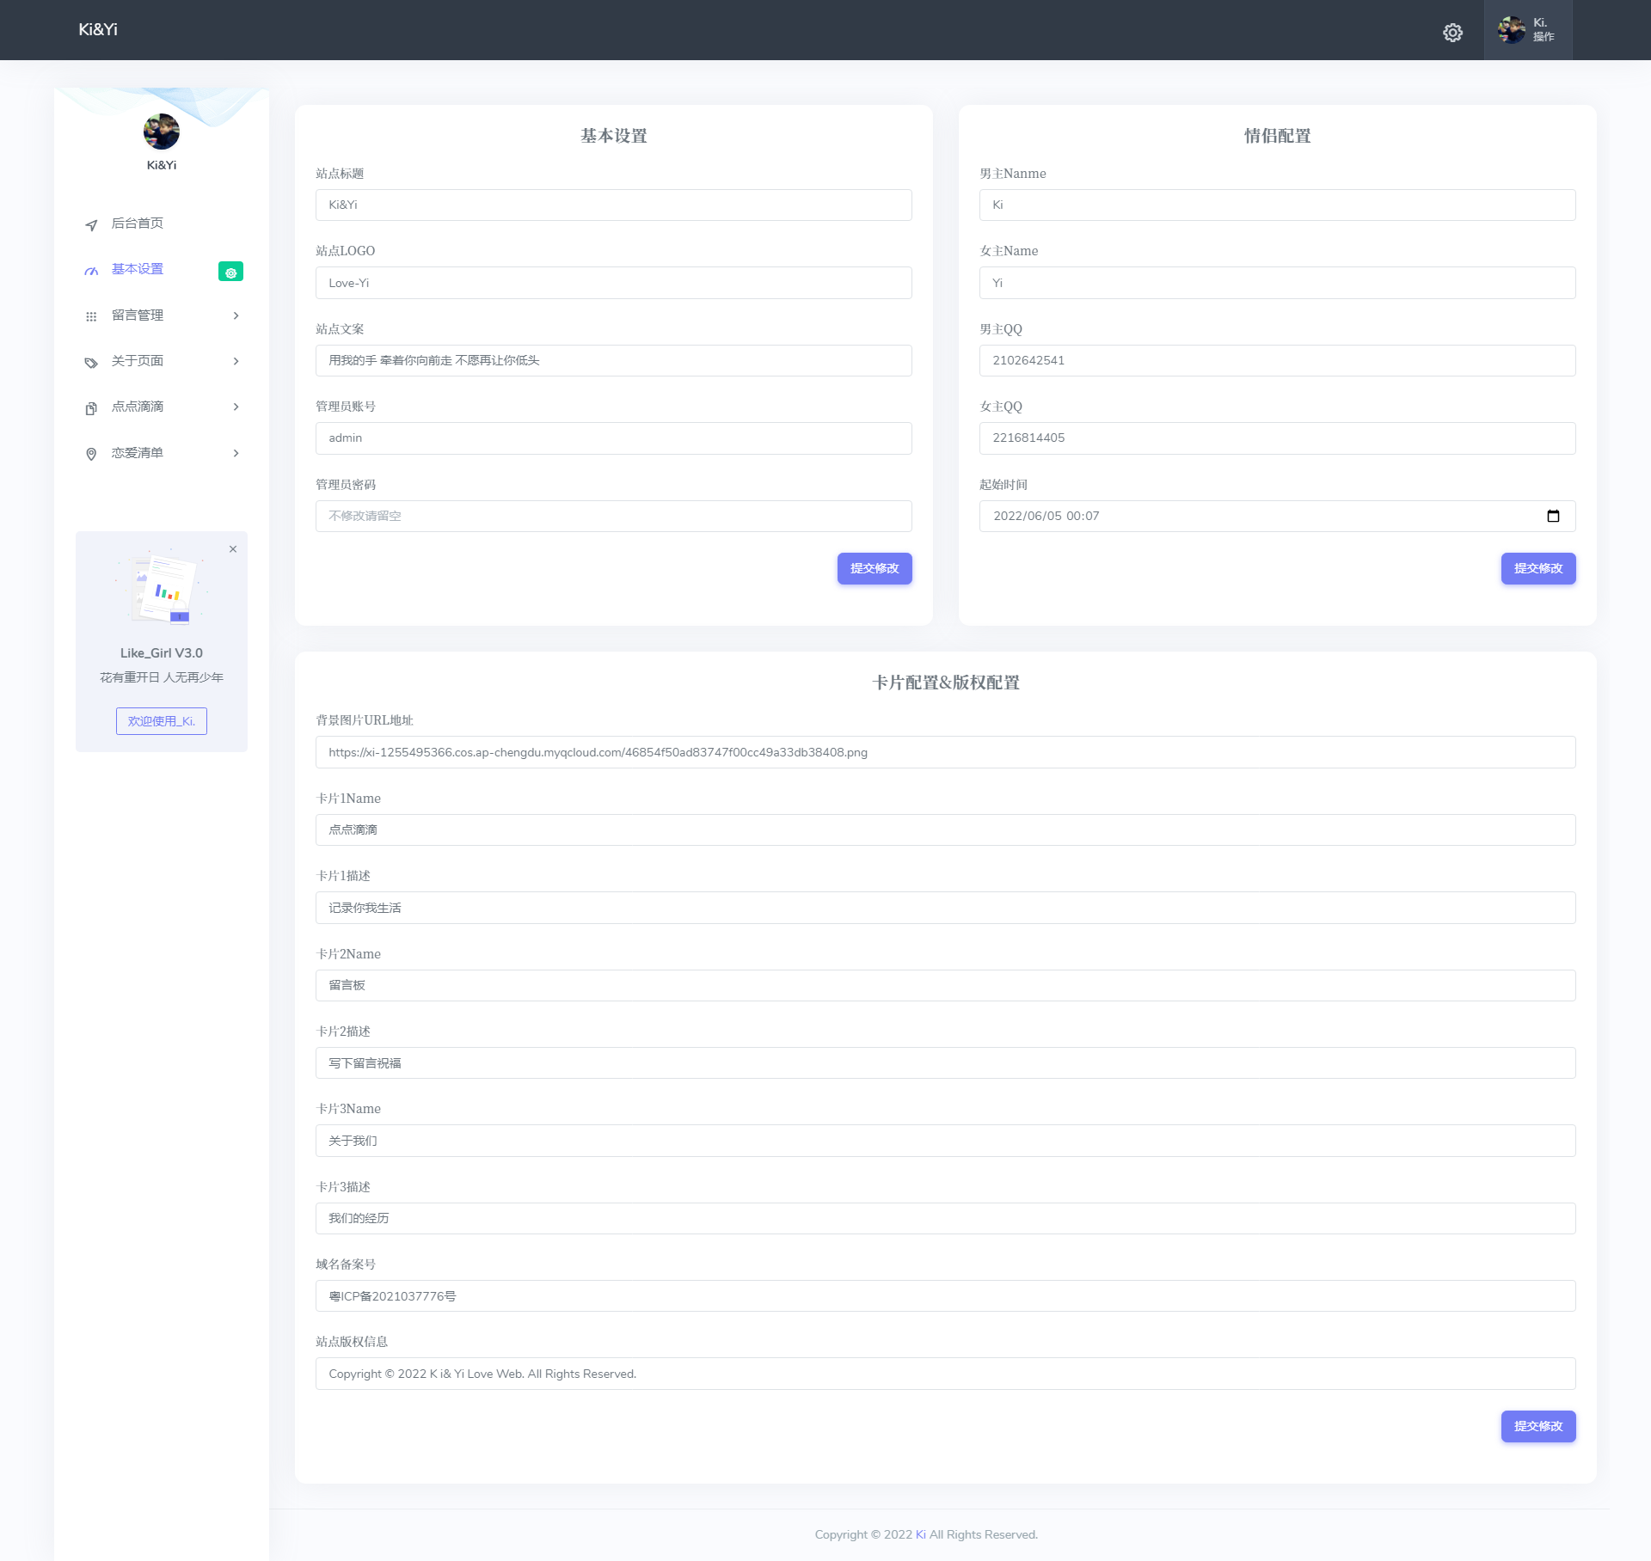Click the green badge beside 基本设置
Screen dimensions: 1651x1561
(230, 272)
